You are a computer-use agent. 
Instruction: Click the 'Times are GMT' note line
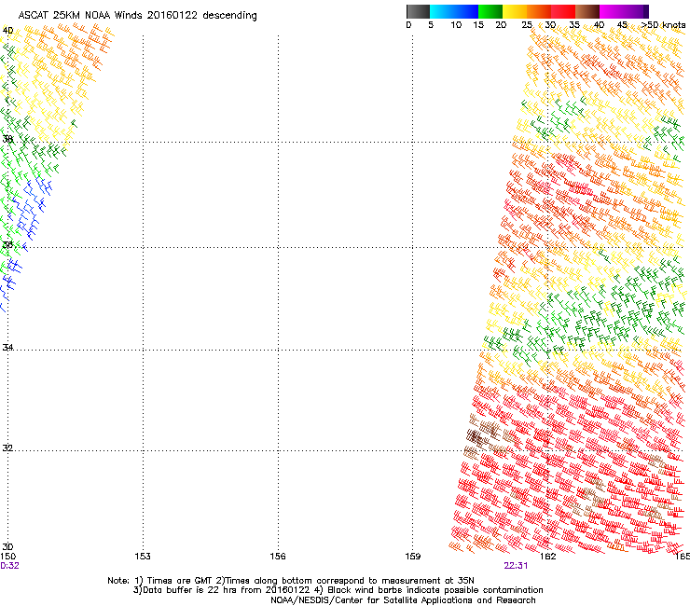click(291, 581)
